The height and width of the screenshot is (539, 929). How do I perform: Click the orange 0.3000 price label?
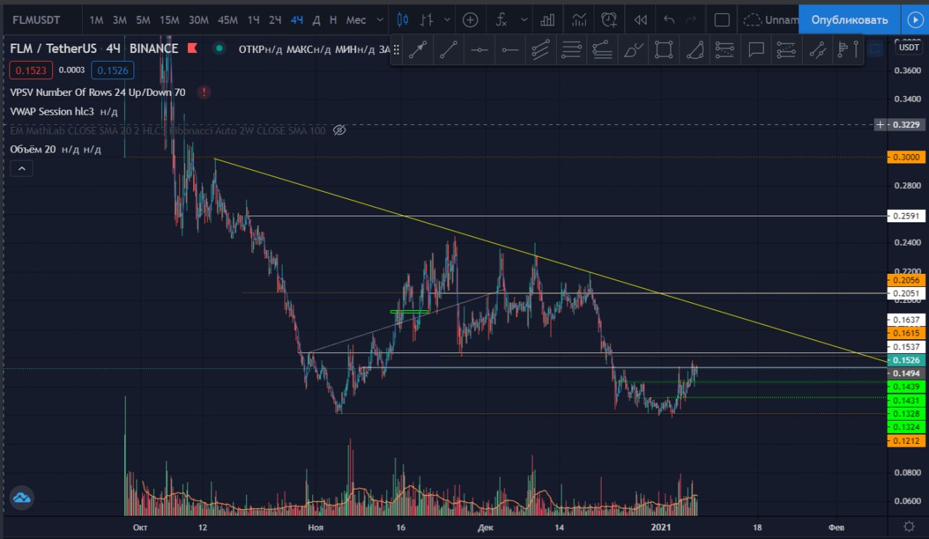tap(907, 157)
